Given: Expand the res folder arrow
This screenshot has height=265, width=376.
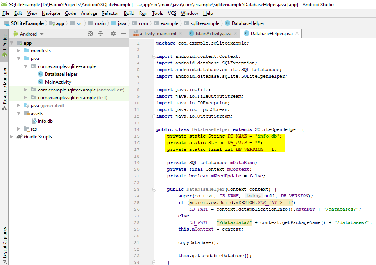Looking at the screenshot, I should [x=19, y=129].
